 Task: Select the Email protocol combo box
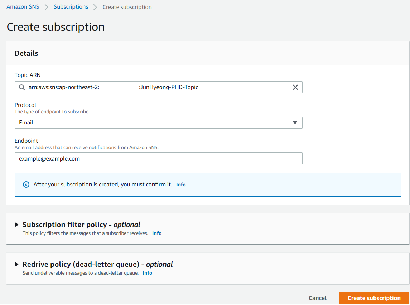tap(154, 123)
